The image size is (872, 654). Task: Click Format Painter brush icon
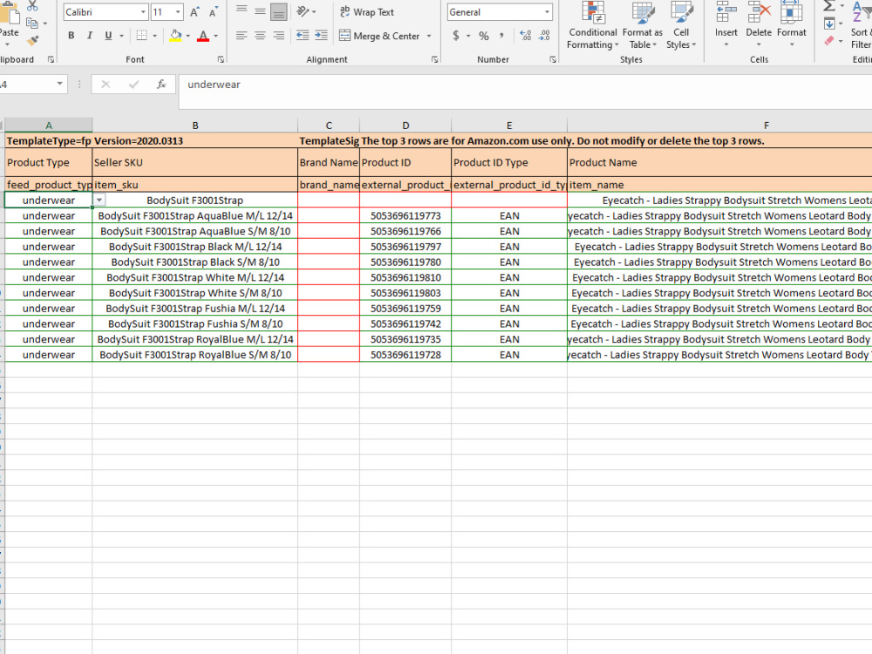33,41
